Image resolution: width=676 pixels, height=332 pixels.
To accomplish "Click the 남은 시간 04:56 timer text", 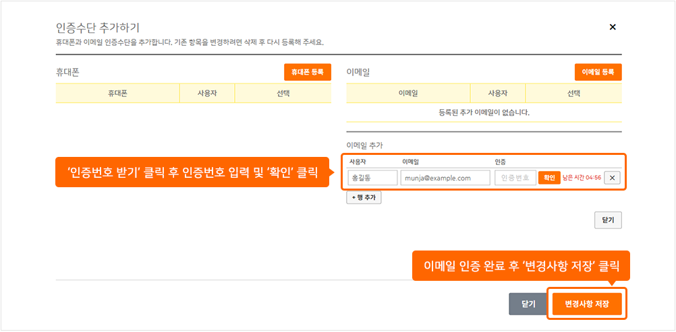I will 582,178.
